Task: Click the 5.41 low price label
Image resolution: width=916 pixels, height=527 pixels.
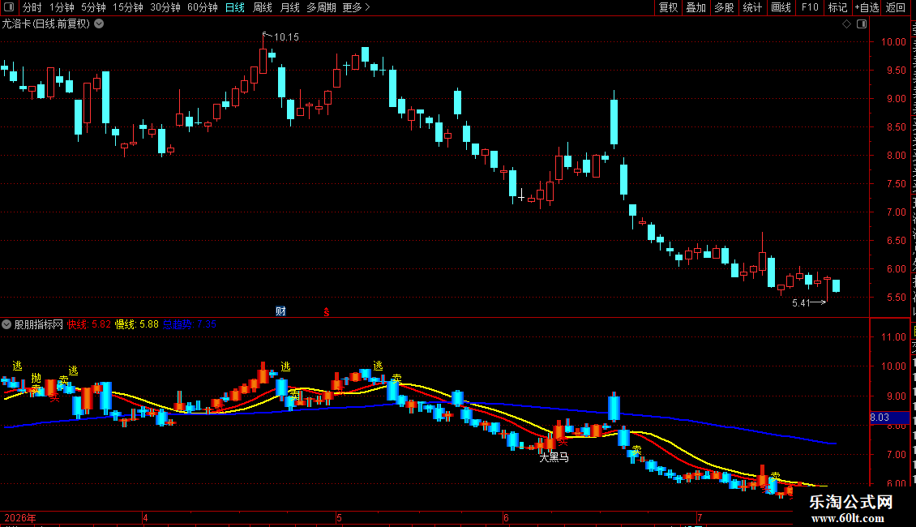Action: (801, 302)
